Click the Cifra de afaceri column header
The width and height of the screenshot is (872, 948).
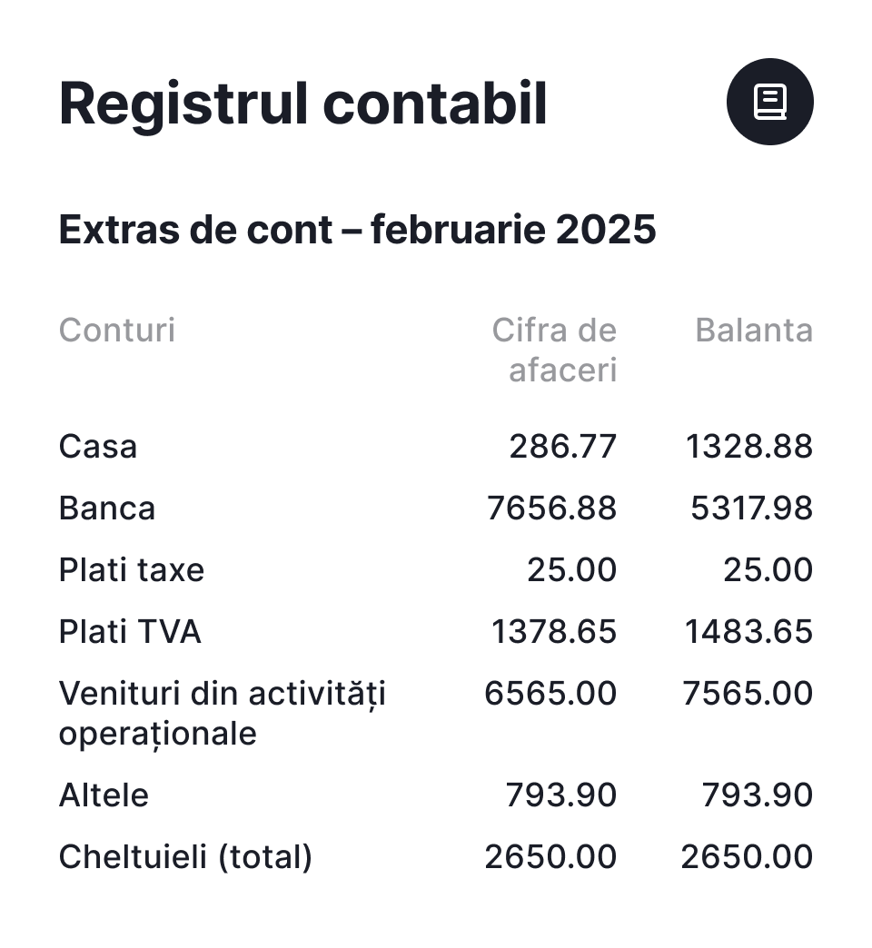pos(555,350)
